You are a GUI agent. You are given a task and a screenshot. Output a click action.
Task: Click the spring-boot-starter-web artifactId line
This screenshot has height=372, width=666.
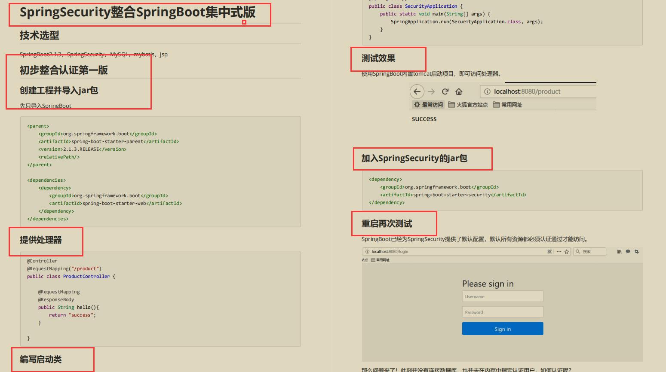[115, 204]
